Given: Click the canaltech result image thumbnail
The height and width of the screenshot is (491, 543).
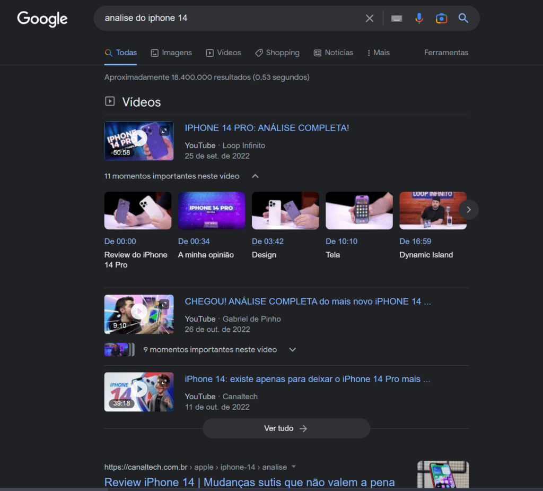Looking at the screenshot, I should (x=443, y=475).
